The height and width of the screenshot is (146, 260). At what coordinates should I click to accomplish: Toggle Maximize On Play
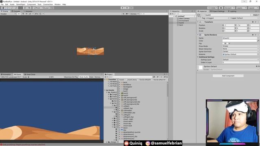pyautogui.click(x=71, y=77)
